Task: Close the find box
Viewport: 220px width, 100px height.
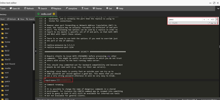Action: pyautogui.click(x=217, y=19)
